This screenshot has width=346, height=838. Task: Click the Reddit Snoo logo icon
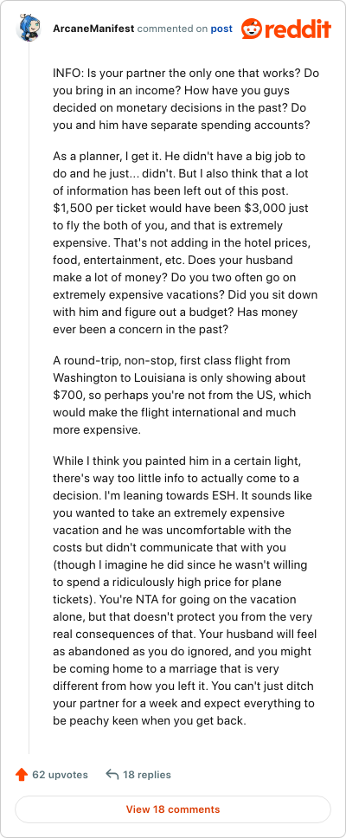pos(252,29)
